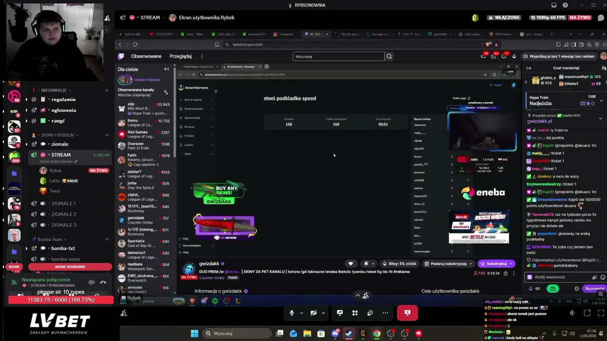Image resolution: width=607 pixels, height=341 pixels.
Task: Toggle gwizdakk notification bell
Action: [x=366, y=264]
